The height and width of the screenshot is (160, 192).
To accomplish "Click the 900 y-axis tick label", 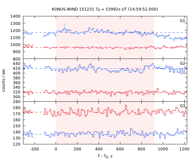I will pyautogui.click(x=17, y=52).
